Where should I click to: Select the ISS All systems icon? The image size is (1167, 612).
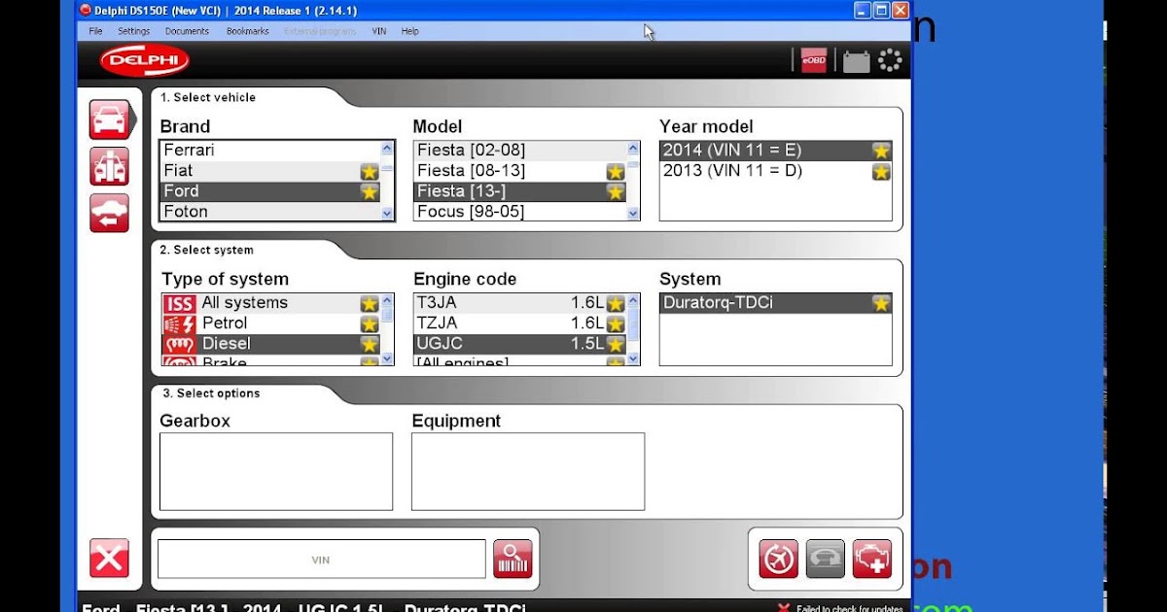179,303
